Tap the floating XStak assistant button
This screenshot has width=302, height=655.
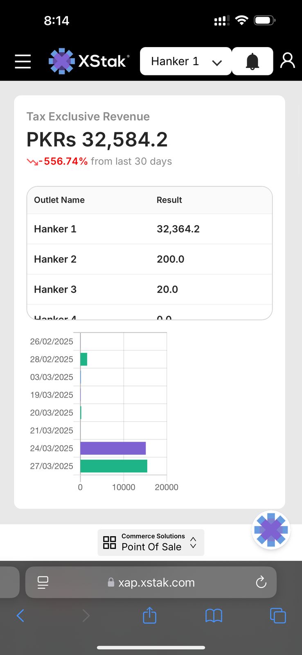271,530
